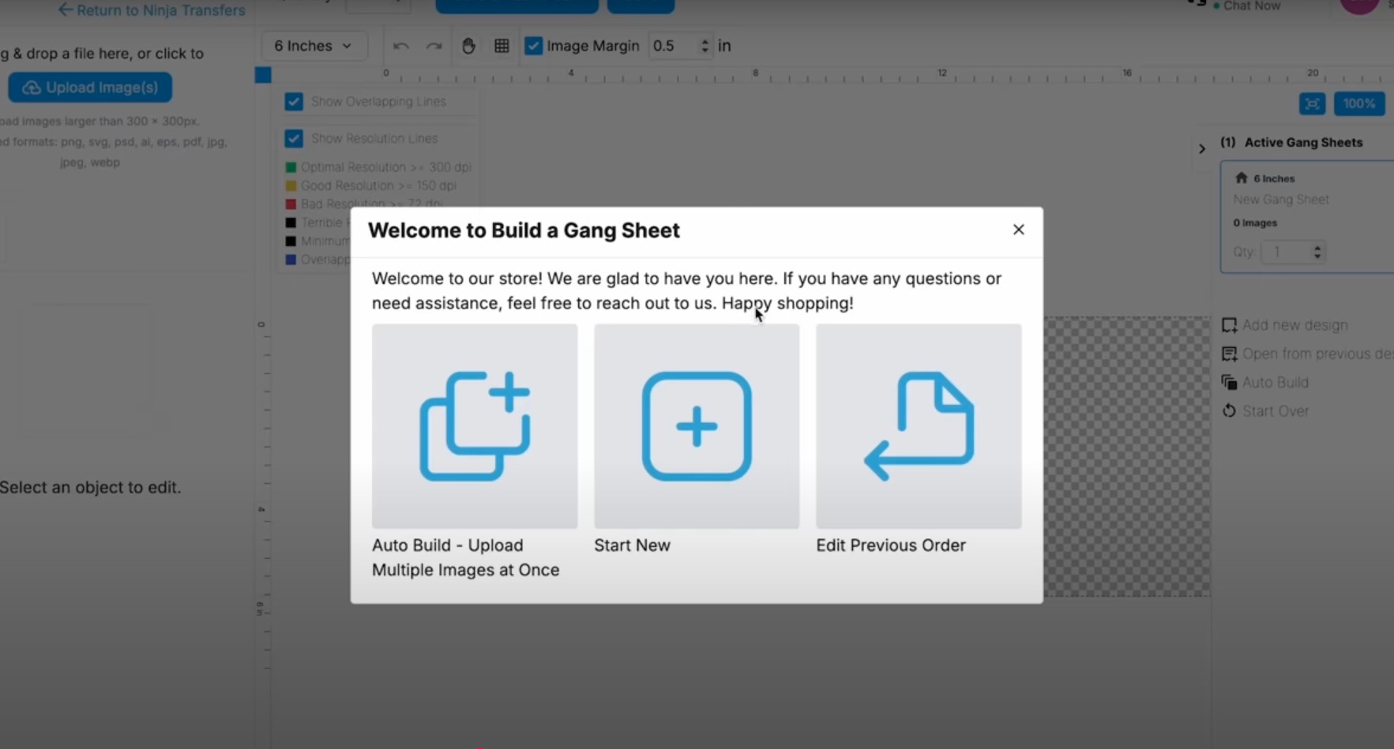
Task: Click the undo arrow in toolbar
Action: pos(401,46)
